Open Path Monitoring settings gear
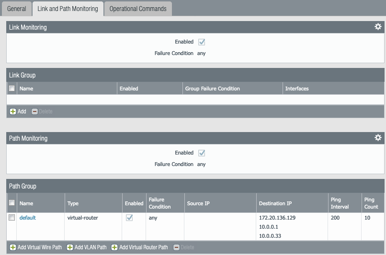Screen dimensions: 386x255 pos(378,138)
